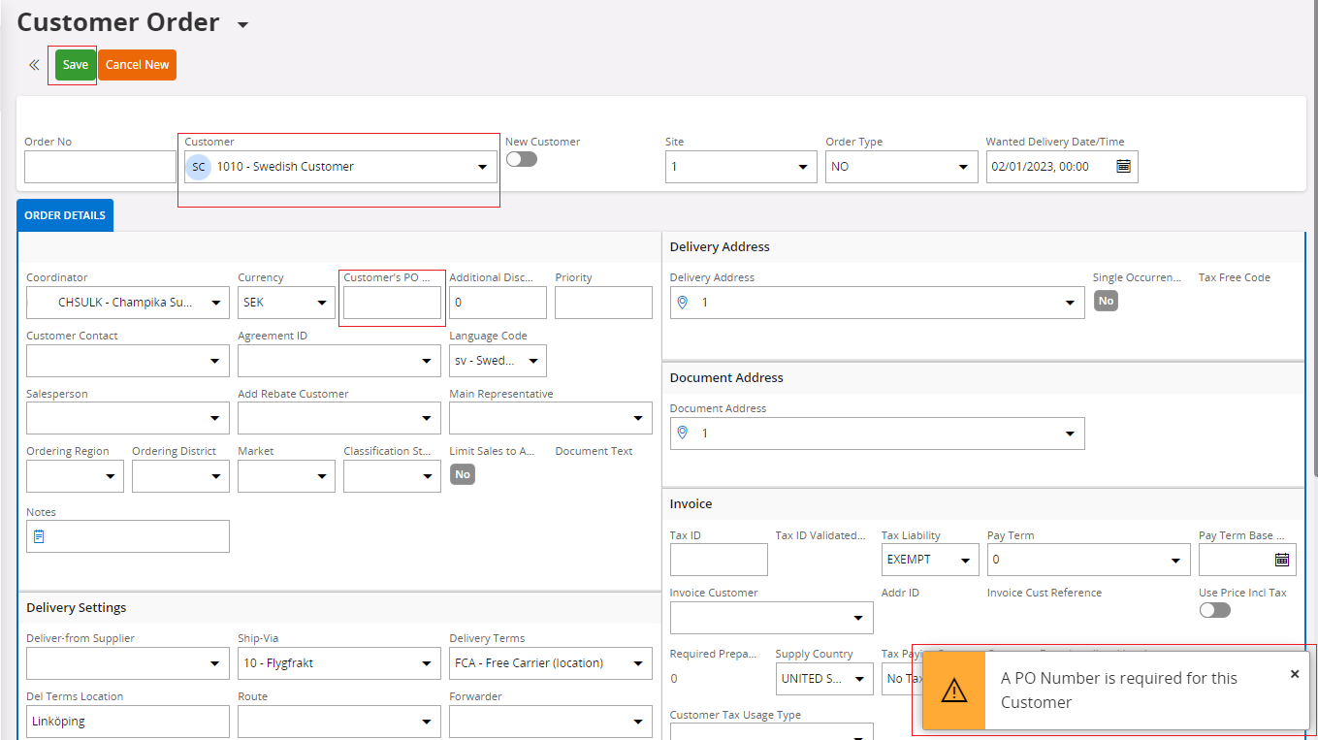Screen dimensions: 1318x740
Task: Click the double-chevron collapse icon beside Save
Action: tap(34, 65)
